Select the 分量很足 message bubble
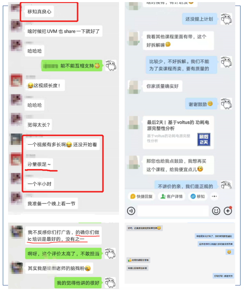This screenshot has width=244, height=290. pos(39,164)
